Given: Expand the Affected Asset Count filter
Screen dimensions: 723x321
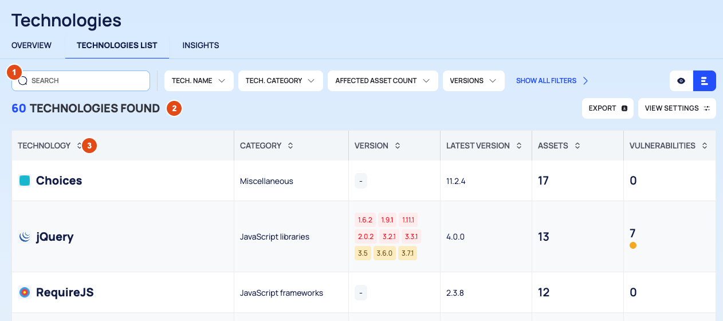Looking at the screenshot, I should pos(383,81).
